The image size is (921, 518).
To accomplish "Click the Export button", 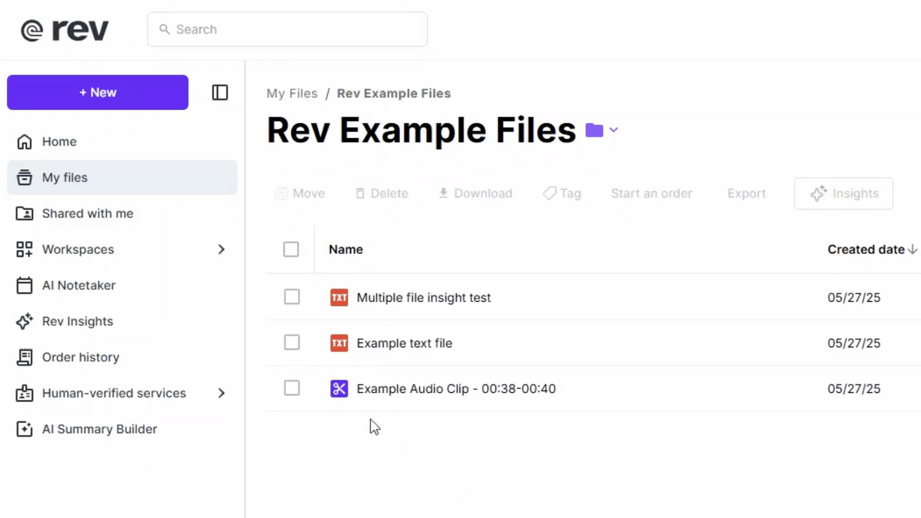I will pyautogui.click(x=746, y=193).
